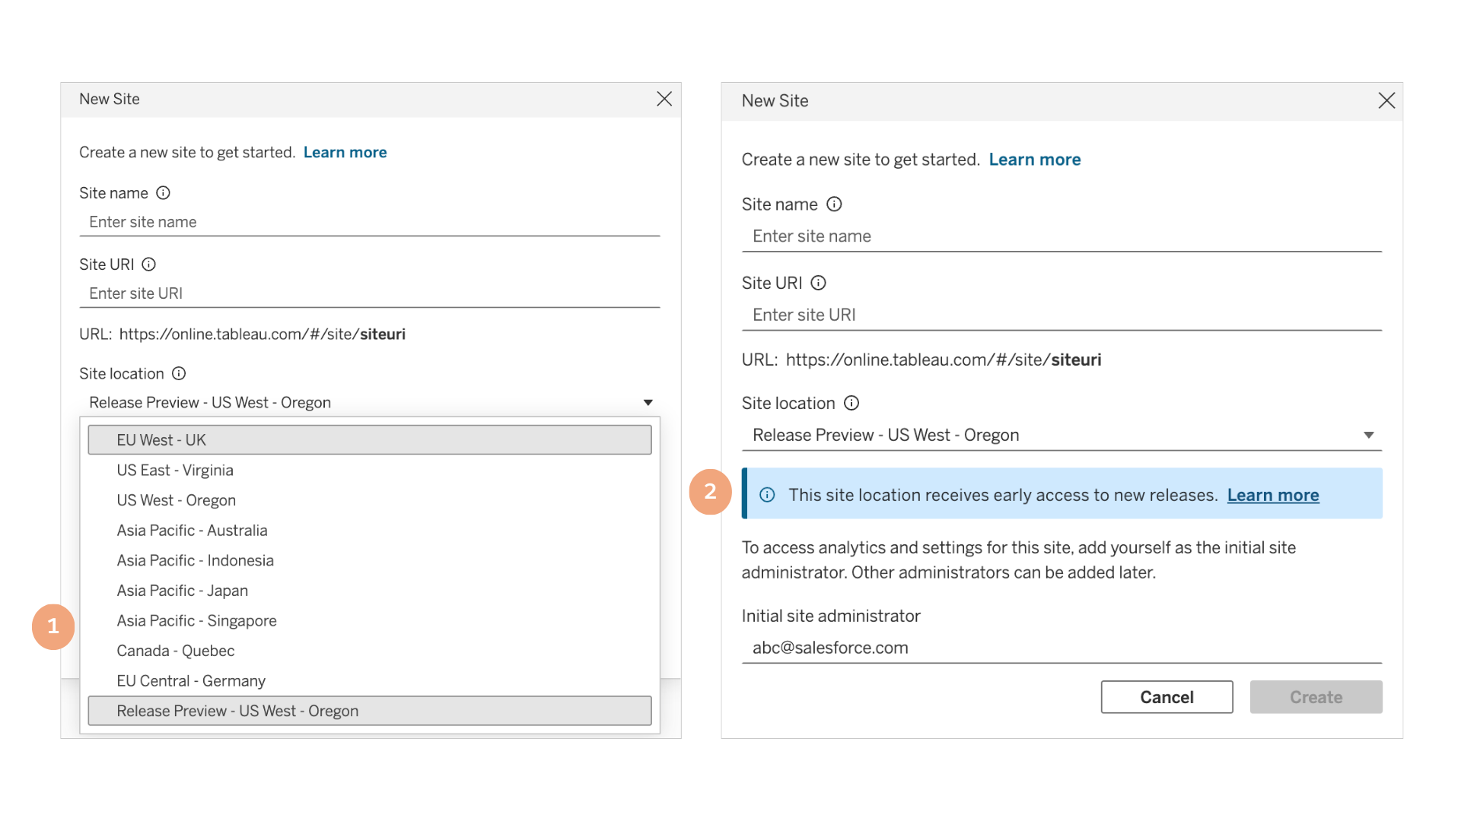
Task: Focus the Enter site name field on right
Action: point(1061,236)
